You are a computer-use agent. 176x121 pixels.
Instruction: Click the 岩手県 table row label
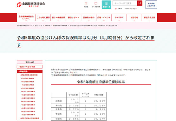point(59,109)
